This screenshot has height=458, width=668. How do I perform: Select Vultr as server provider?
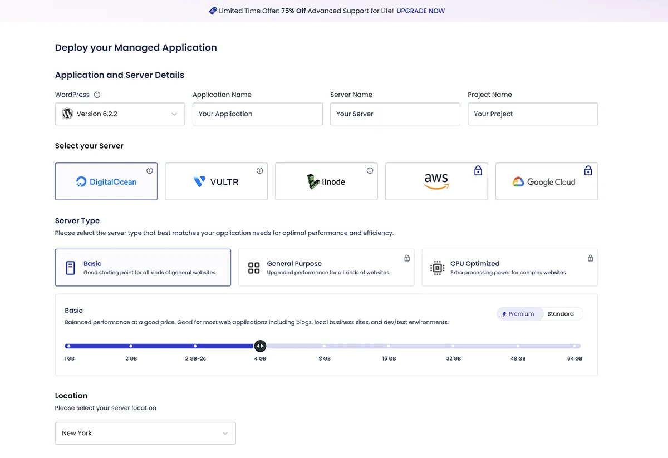tap(217, 181)
